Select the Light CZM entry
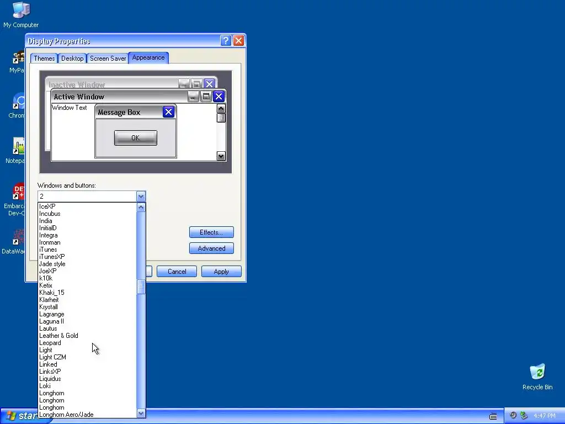Image resolution: width=565 pixels, height=424 pixels. point(87,357)
